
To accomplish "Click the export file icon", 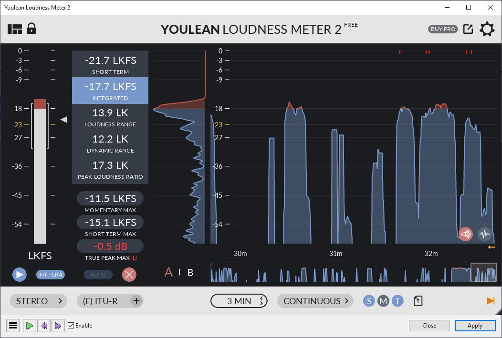I will point(418,301).
